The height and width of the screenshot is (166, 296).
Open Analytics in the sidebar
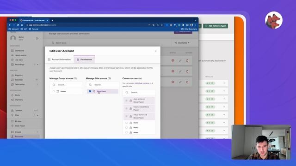(x=18, y=75)
